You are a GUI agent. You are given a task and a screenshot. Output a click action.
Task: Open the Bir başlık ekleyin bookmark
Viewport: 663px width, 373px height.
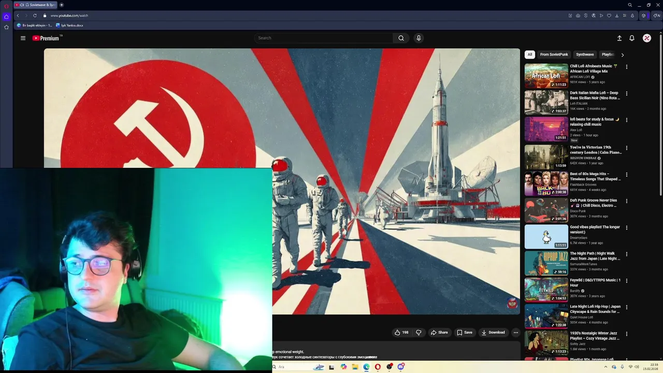pos(35,25)
